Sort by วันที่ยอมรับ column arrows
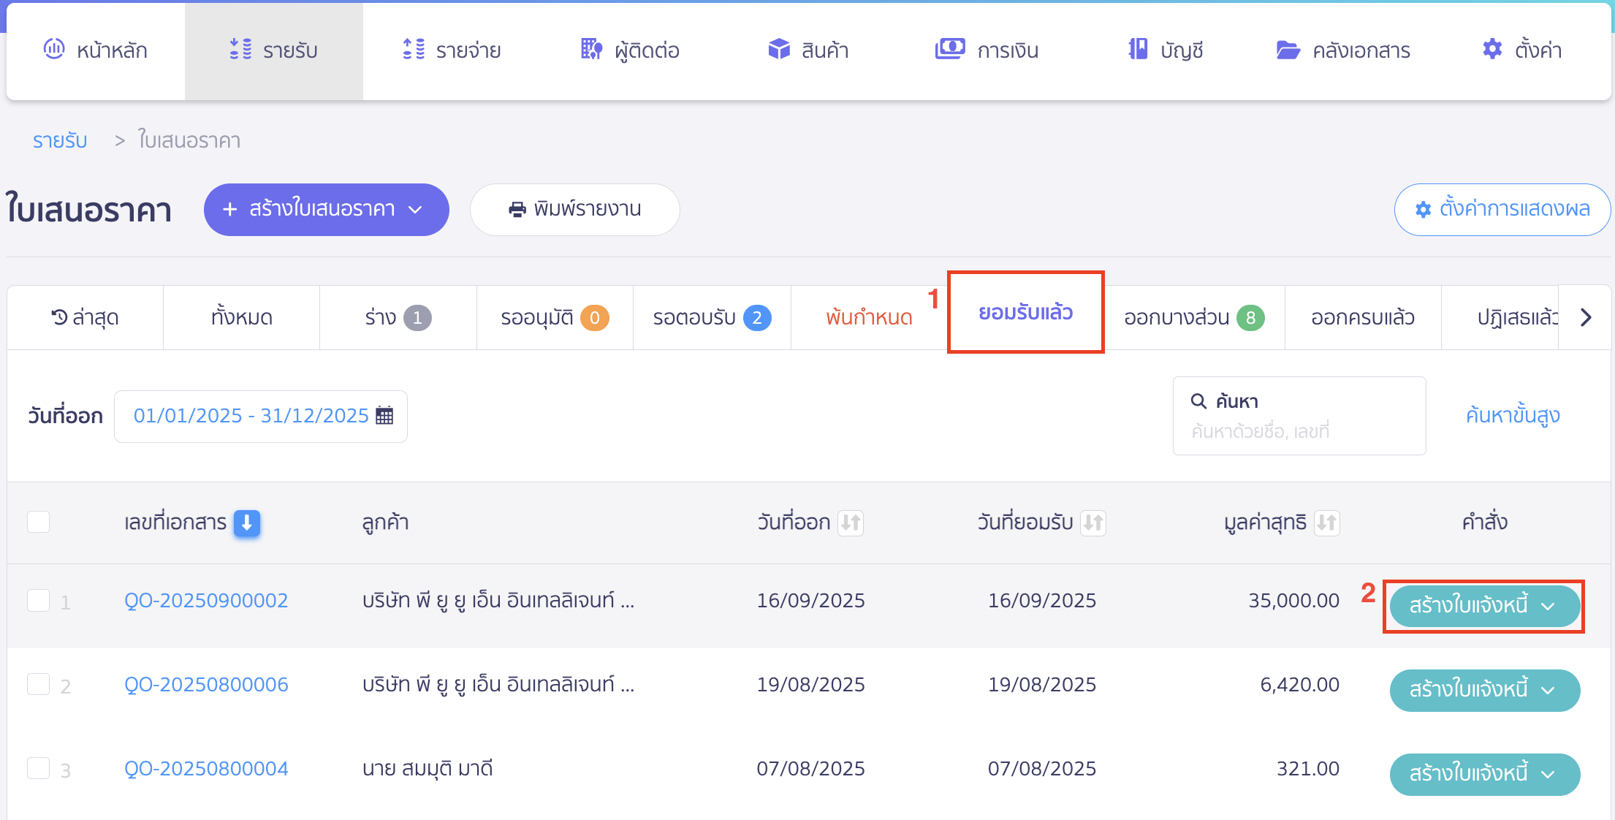The width and height of the screenshot is (1615, 820). 1093,523
